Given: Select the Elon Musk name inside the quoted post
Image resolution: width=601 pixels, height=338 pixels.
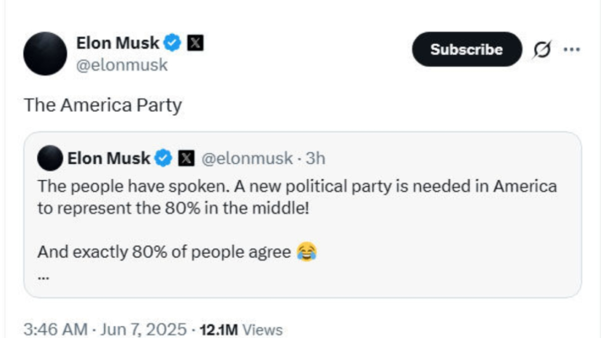Looking at the screenshot, I should click(x=108, y=158).
